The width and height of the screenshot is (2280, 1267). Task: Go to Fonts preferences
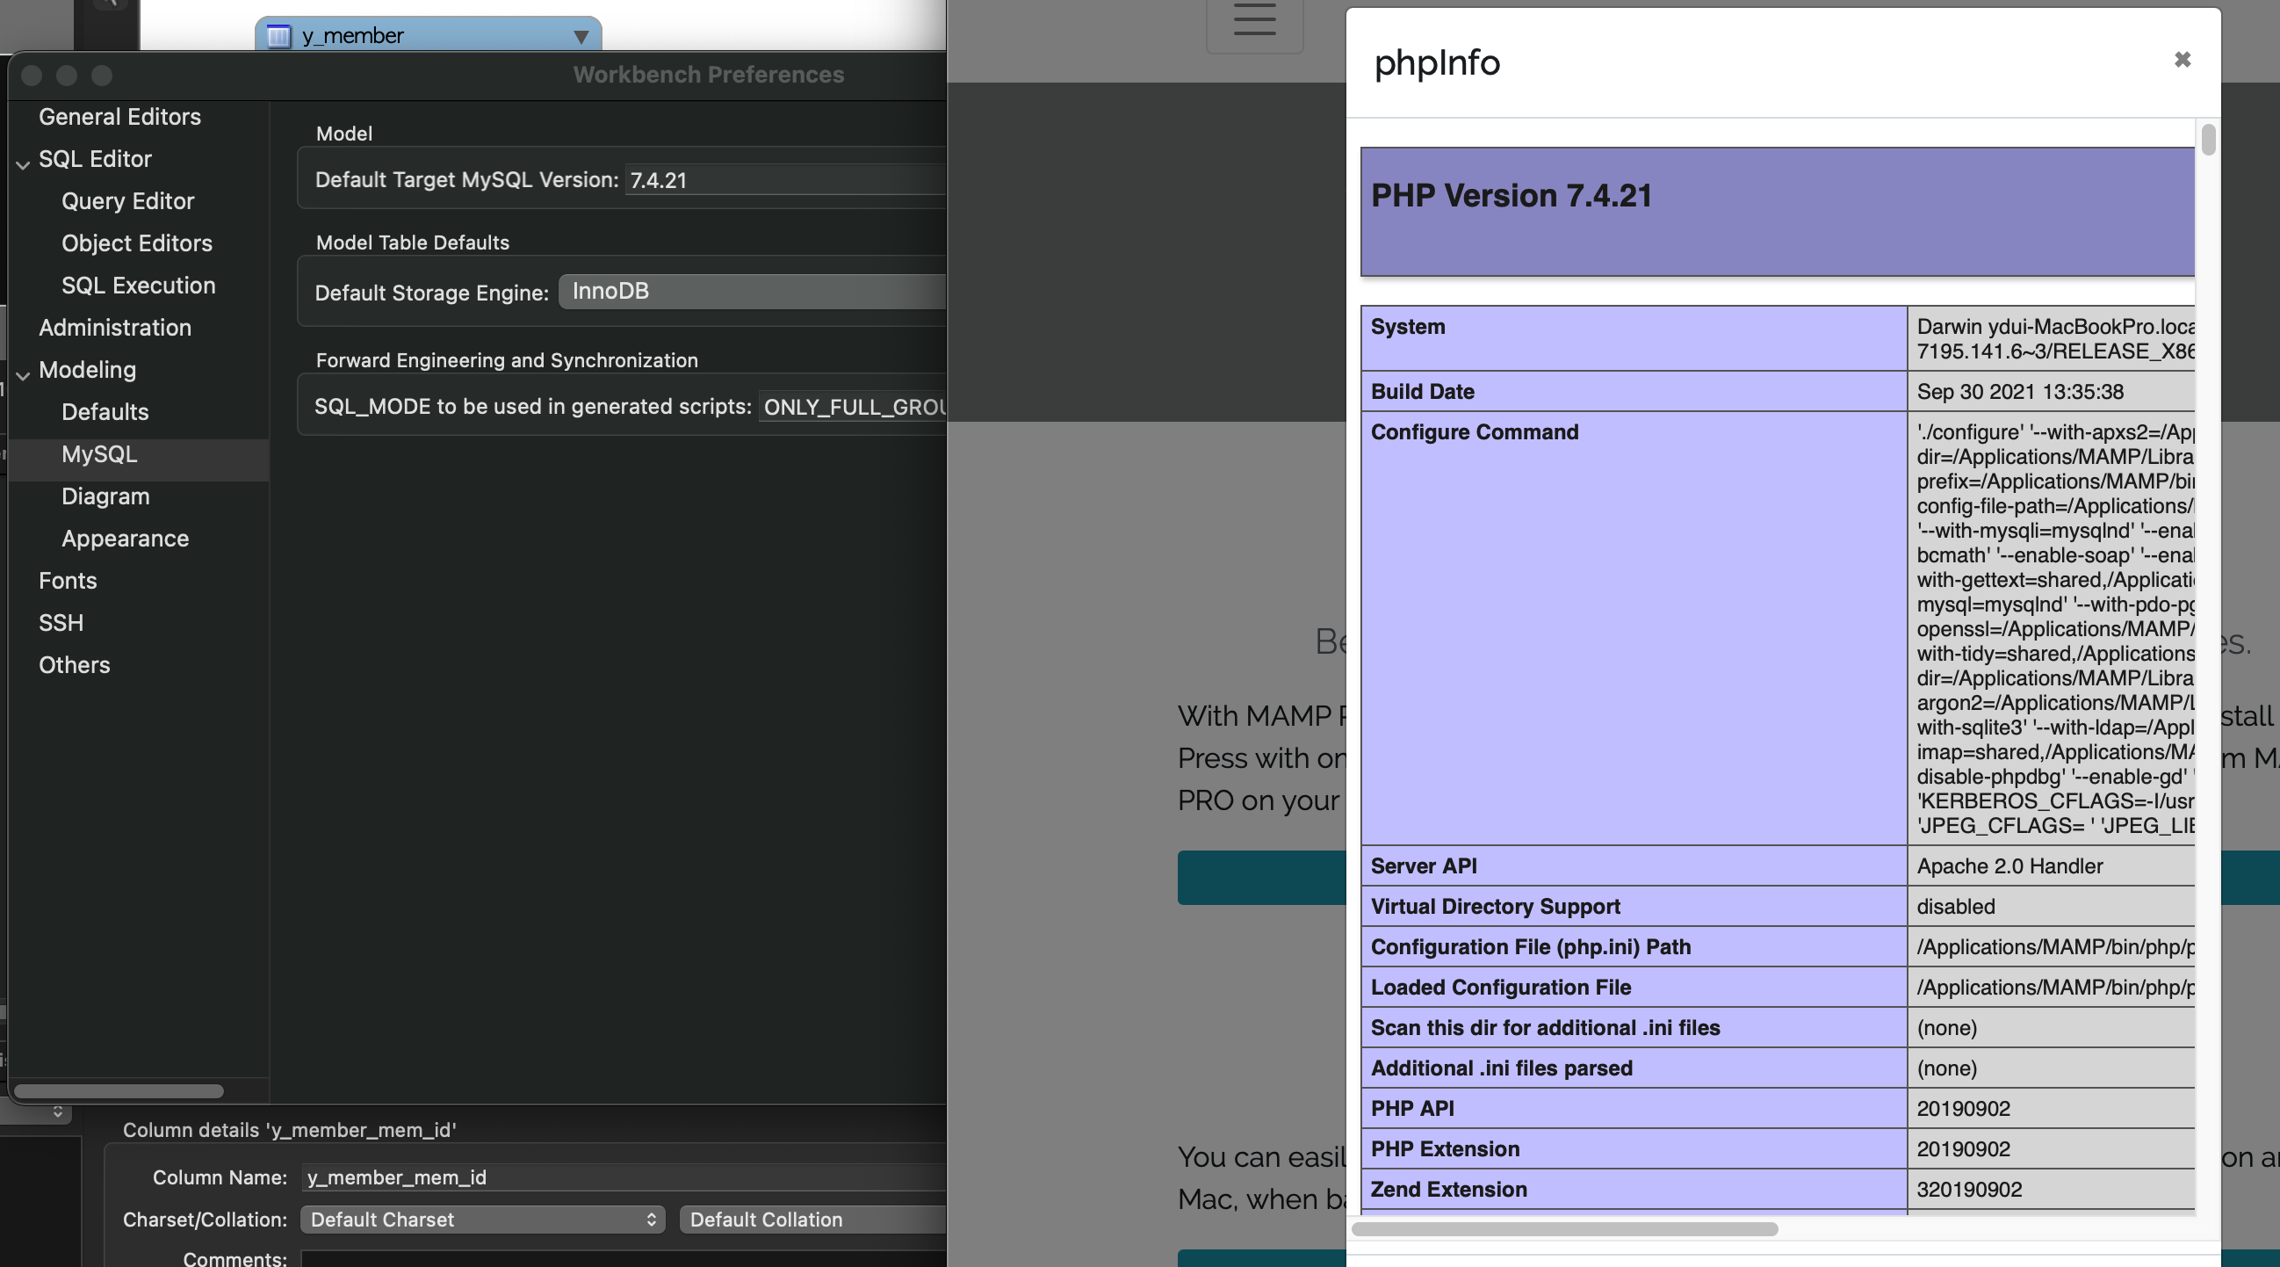[x=68, y=581]
